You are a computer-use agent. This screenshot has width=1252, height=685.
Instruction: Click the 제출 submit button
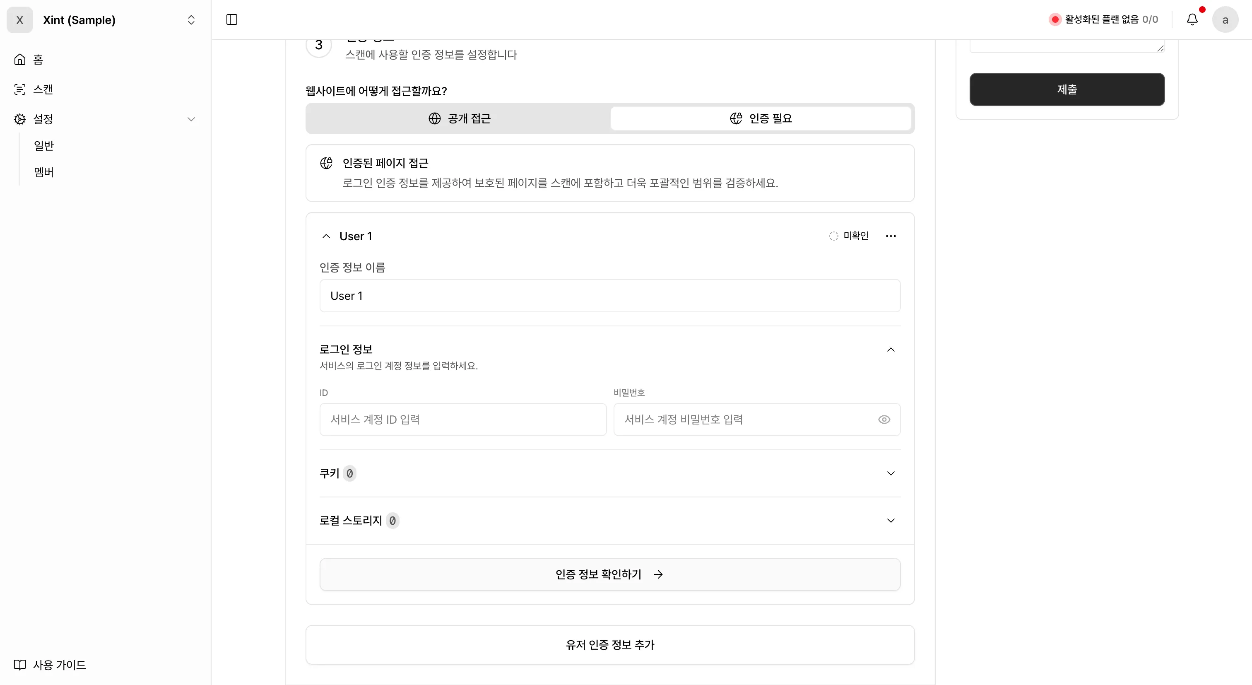(x=1067, y=89)
